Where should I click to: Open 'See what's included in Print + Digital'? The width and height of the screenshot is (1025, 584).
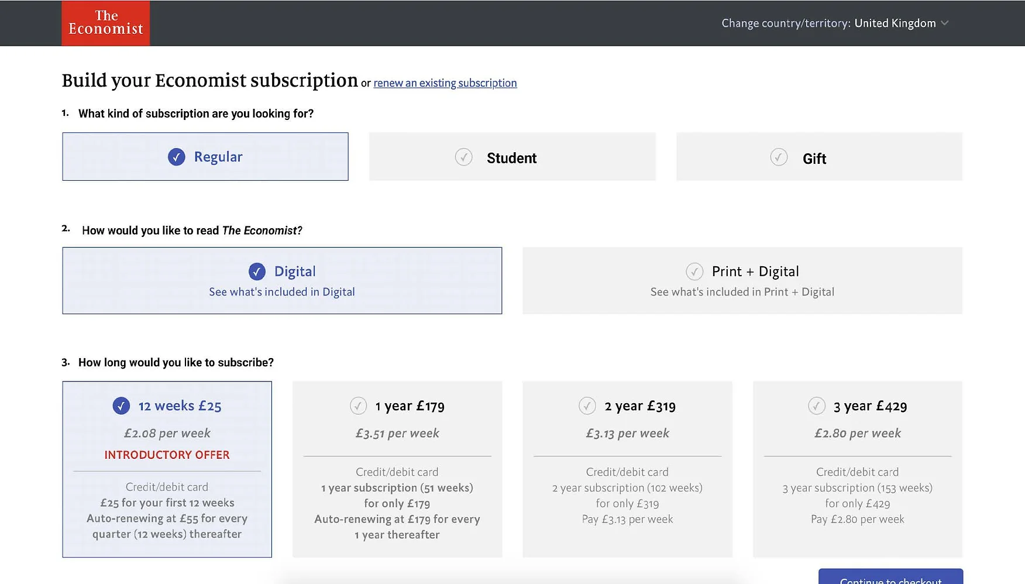742,292
